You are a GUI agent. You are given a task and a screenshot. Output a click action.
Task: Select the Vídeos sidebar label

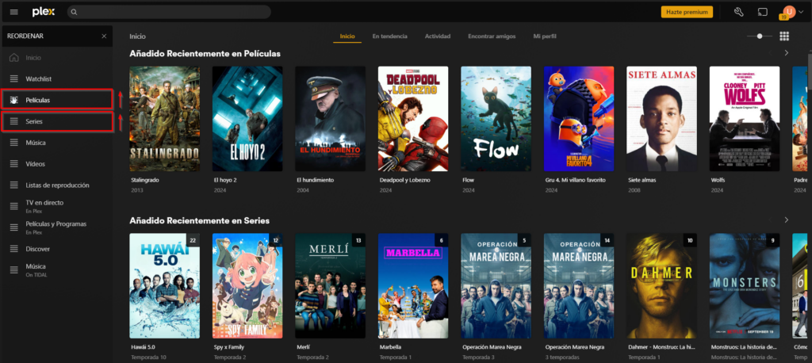pyautogui.click(x=36, y=163)
